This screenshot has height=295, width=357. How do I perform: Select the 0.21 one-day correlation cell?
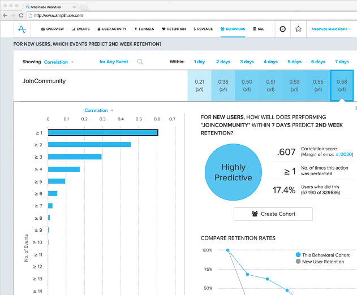199,85
